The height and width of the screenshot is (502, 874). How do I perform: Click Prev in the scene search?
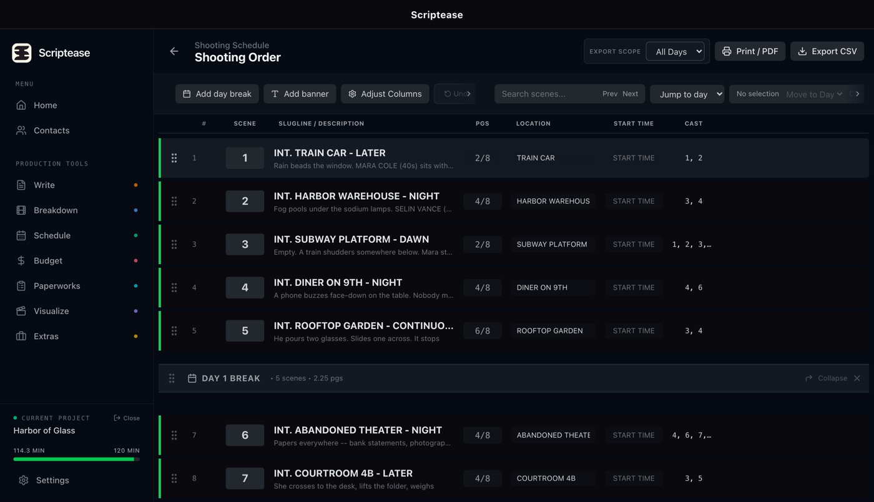[610, 94]
